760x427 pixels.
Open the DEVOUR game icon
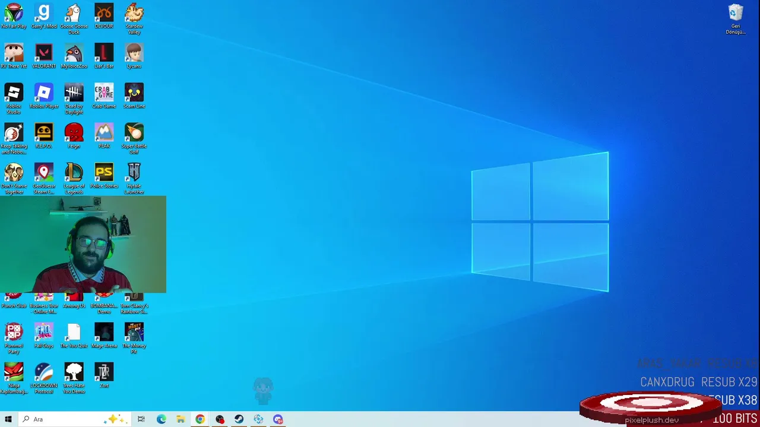(x=104, y=16)
